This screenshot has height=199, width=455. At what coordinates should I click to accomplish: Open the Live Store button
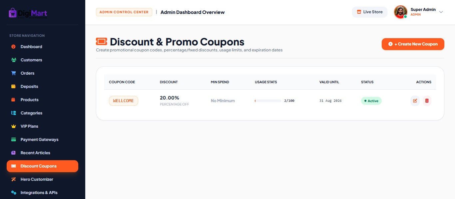(x=370, y=12)
